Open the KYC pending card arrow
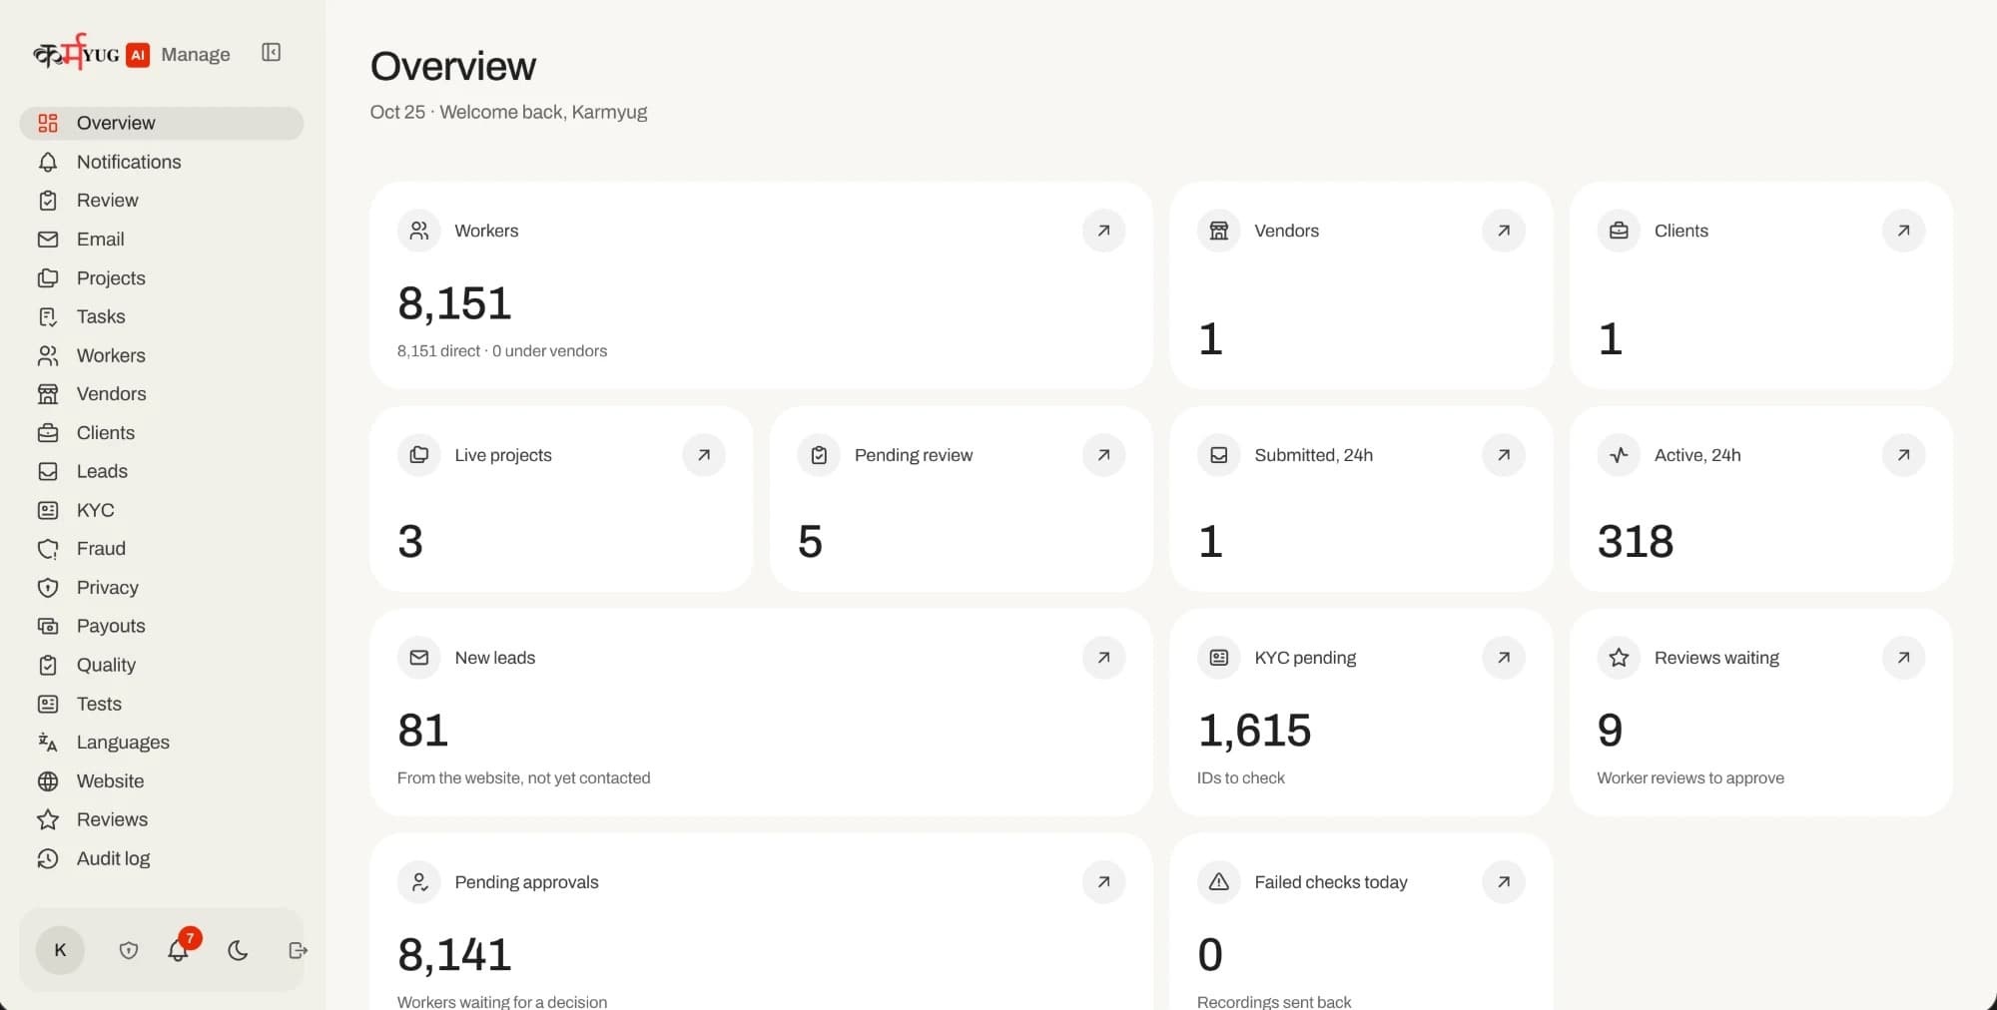The height and width of the screenshot is (1010, 1997). click(1504, 658)
